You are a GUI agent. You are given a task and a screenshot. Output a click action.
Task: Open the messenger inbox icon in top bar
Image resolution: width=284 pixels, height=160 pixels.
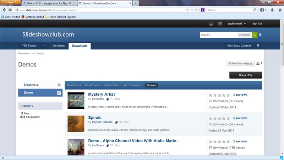211,23
